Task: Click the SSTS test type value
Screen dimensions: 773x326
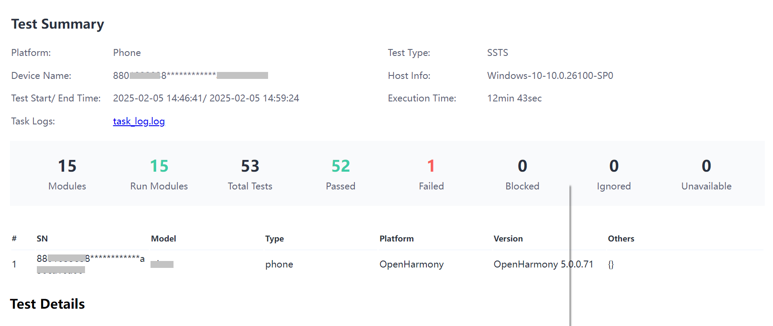Action: [498, 53]
